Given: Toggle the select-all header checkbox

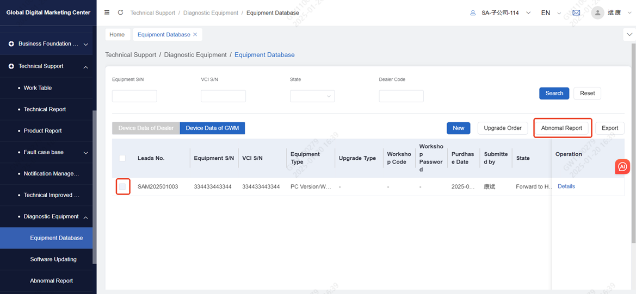Looking at the screenshot, I should point(122,158).
